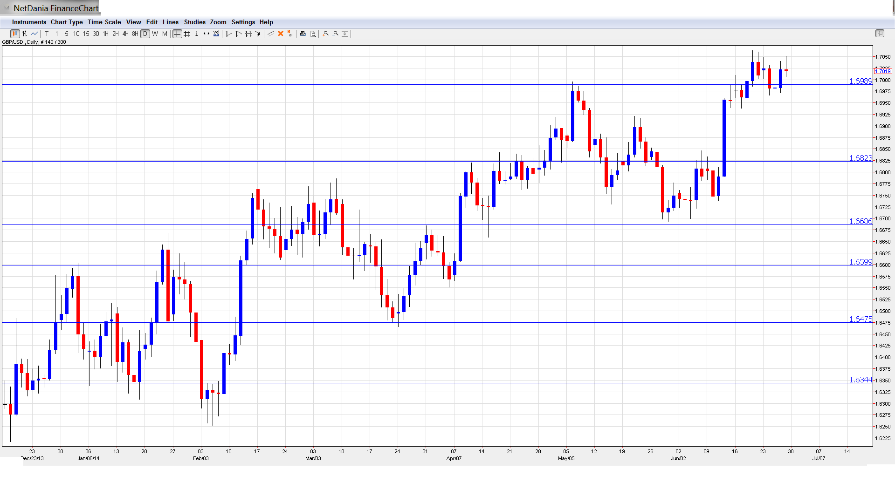Open the Chart Type menu
This screenshot has width=895, height=503.
pyautogui.click(x=67, y=22)
